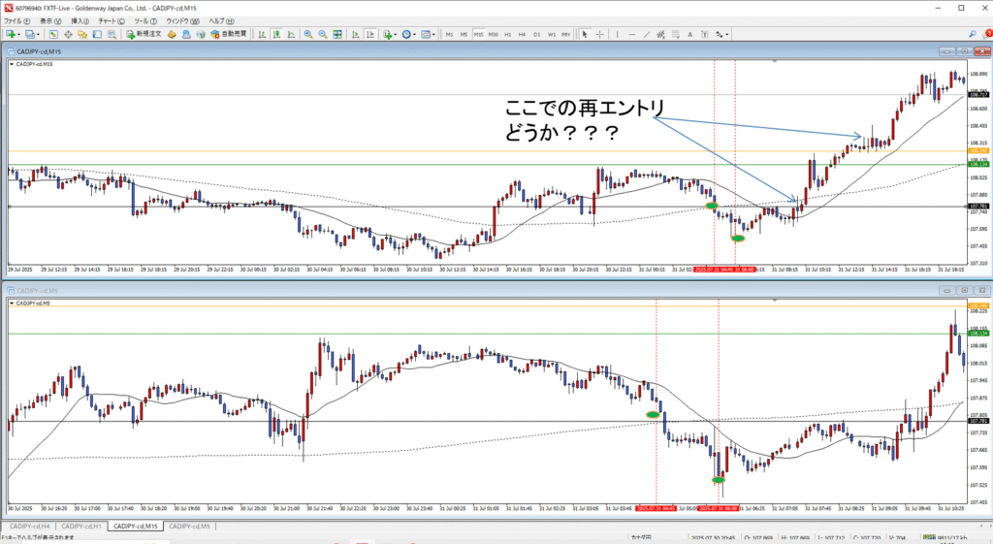Switch to the CADJPY-cd,H1 chart tab
This screenshot has width=993, height=544.
tap(81, 527)
